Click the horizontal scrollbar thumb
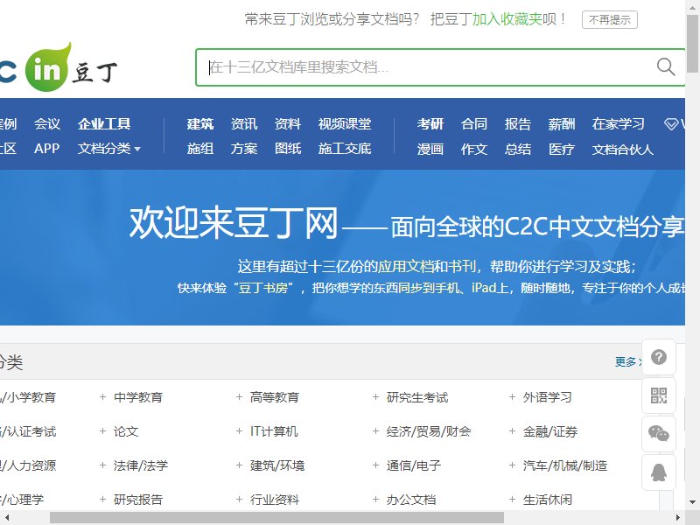The height and width of the screenshot is (525, 700). (276, 518)
